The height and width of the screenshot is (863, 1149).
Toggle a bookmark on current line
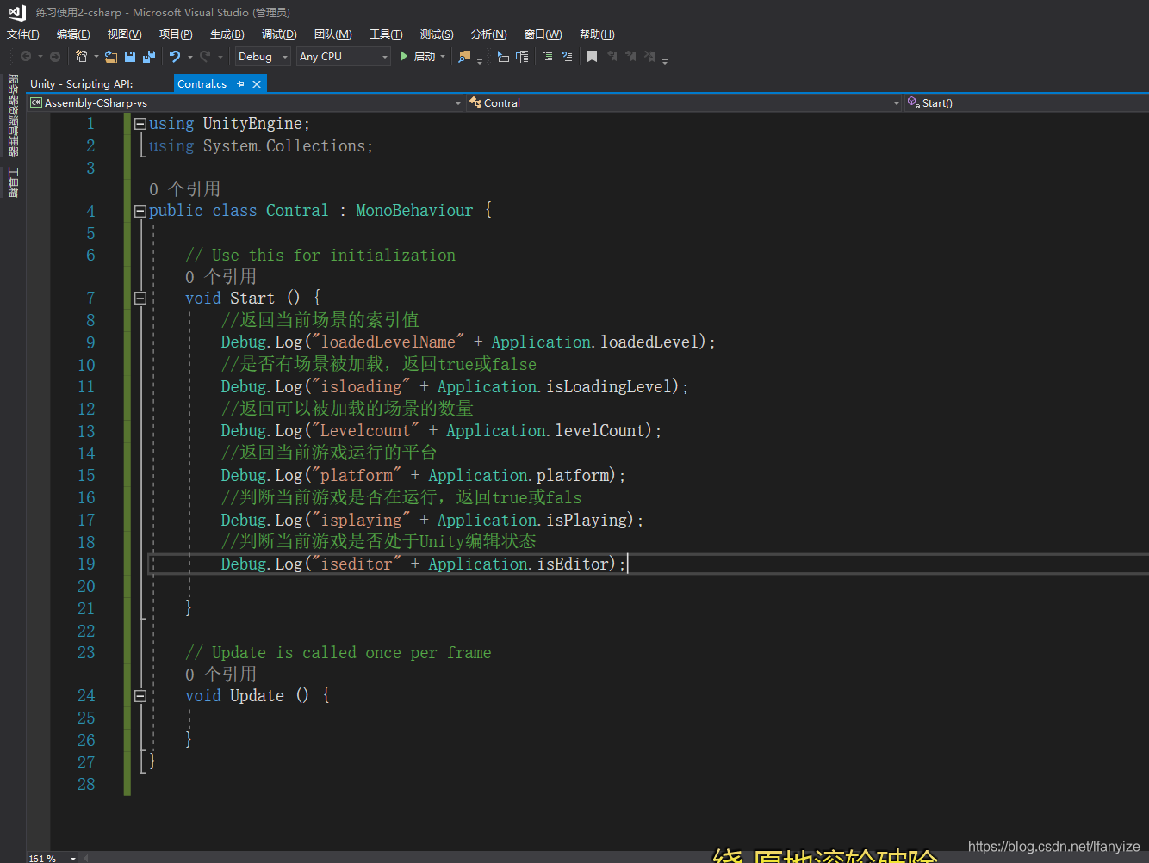click(592, 57)
